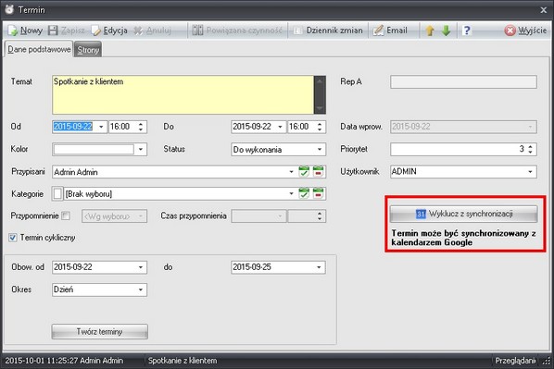This screenshot has height=369, width=554.
Task: Close the Termin window
Action: 544,10
